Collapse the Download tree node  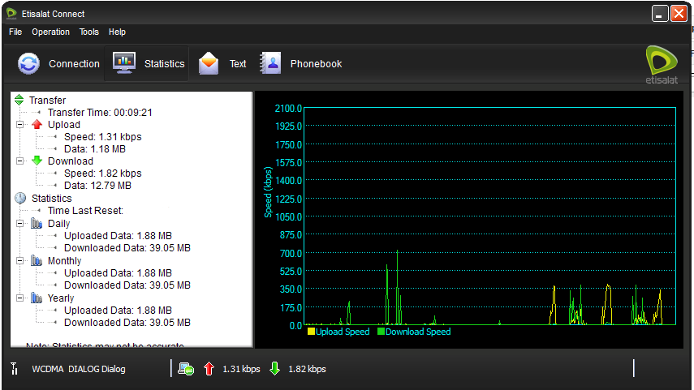coord(20,161)
